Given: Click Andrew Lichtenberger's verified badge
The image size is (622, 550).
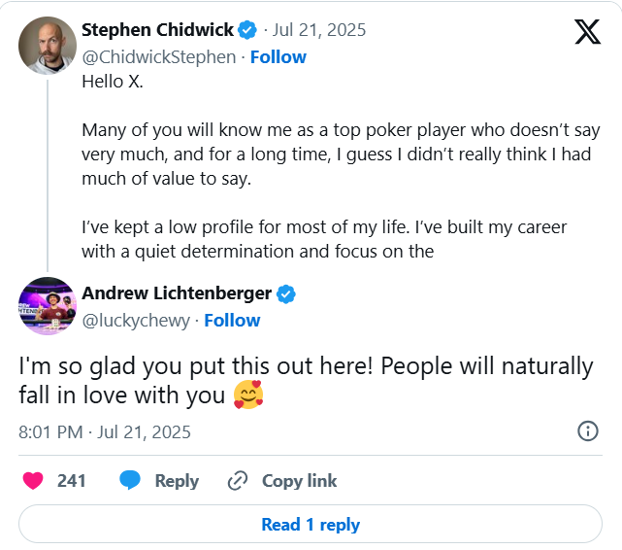Looking at the screenshot, I should click(x=287, y=293).
